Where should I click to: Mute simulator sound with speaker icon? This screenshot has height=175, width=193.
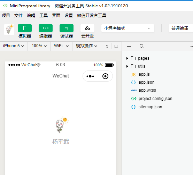click(107, 47)
